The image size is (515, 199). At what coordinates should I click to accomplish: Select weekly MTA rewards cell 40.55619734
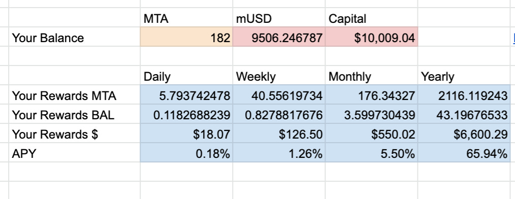pyautogui.click(x=279, y=95)
